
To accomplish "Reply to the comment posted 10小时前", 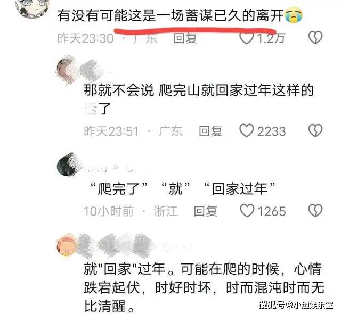I will coord(205,211).
